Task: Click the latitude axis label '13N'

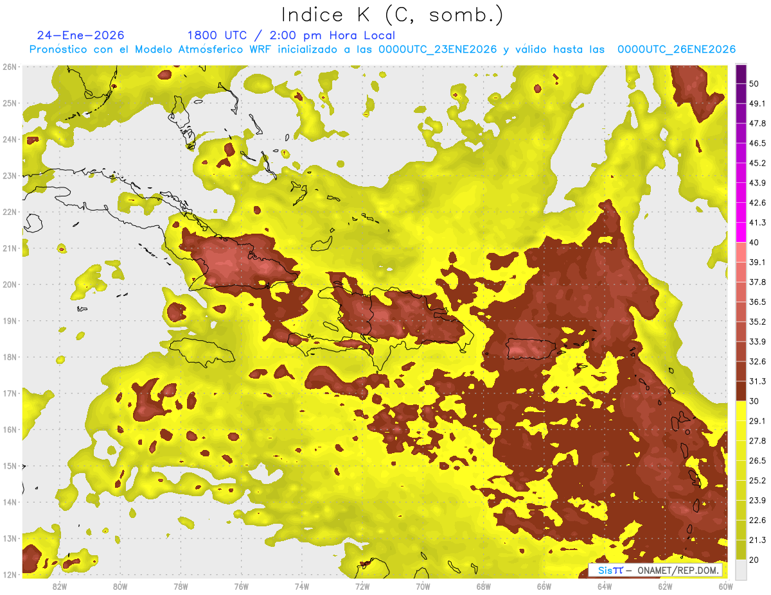Action: tap(10, 539)
